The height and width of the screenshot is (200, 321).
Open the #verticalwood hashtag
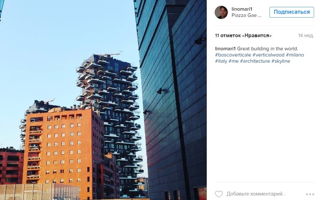(x=269, y=55)
